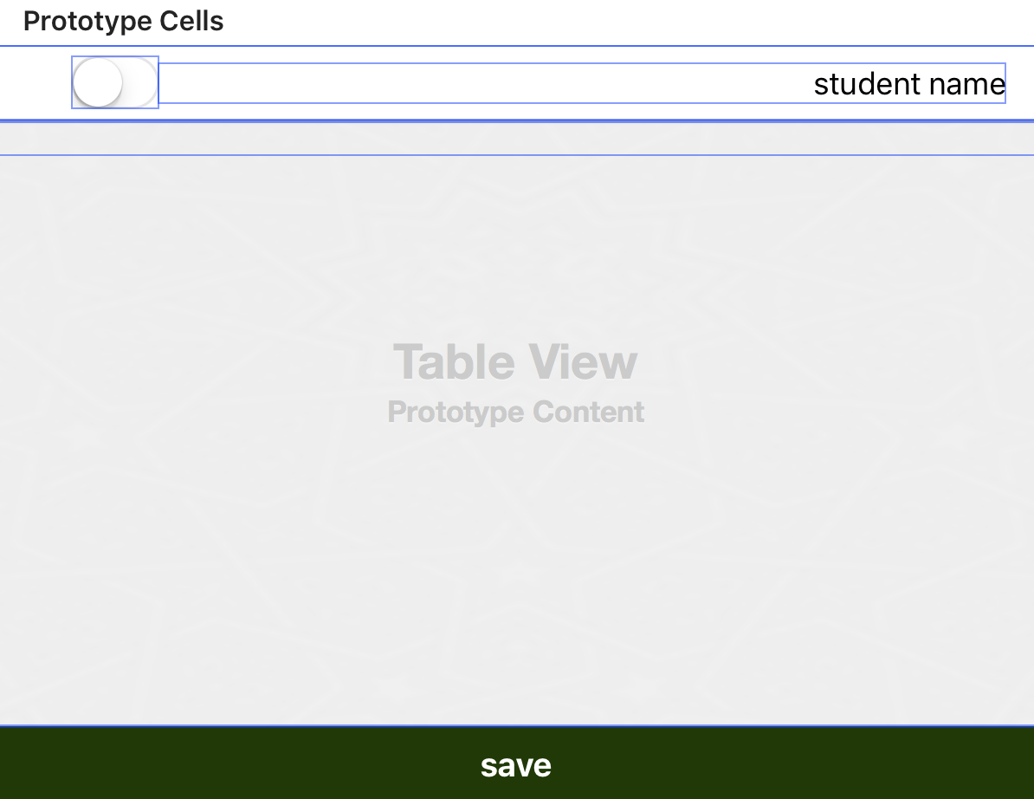Toggle the switch in the prototype cell
The width and height of the screenshot is (1034, 799).
pyautogui.click(x=115, y=83)
